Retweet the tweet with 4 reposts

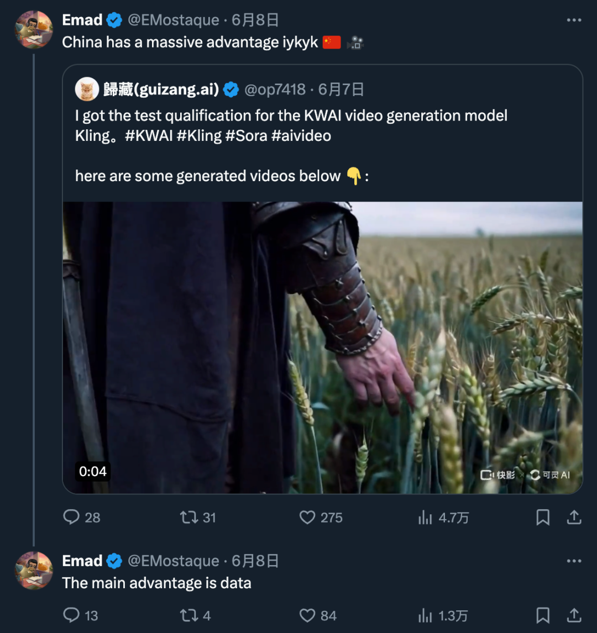(x=189, y=615)
